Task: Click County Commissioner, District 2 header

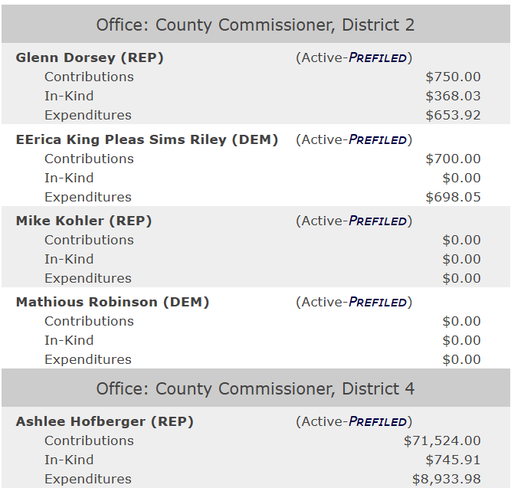Action: coord(255,25)
